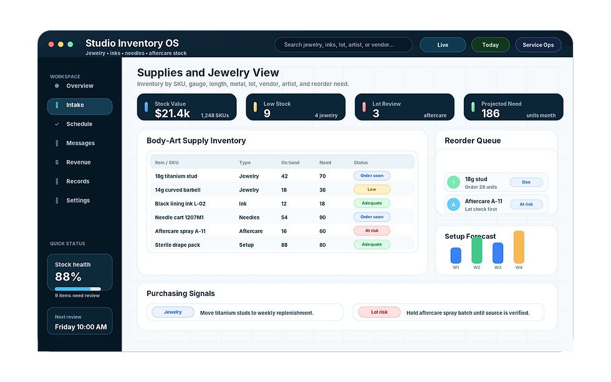
Task: Open the Intake section in sidebar
Action: pos(80,107)
